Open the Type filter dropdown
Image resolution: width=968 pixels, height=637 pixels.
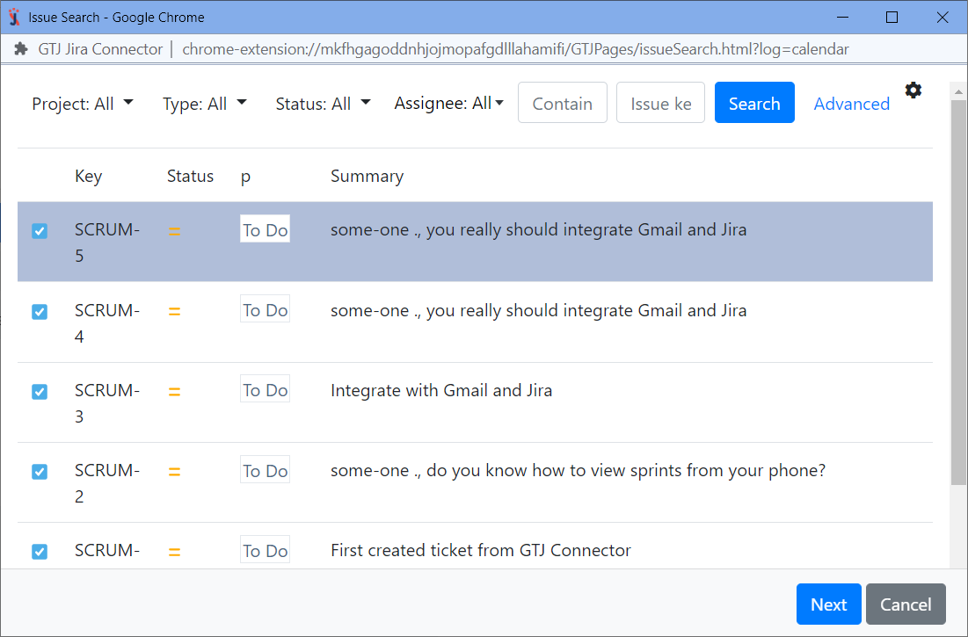click(204, 104)
